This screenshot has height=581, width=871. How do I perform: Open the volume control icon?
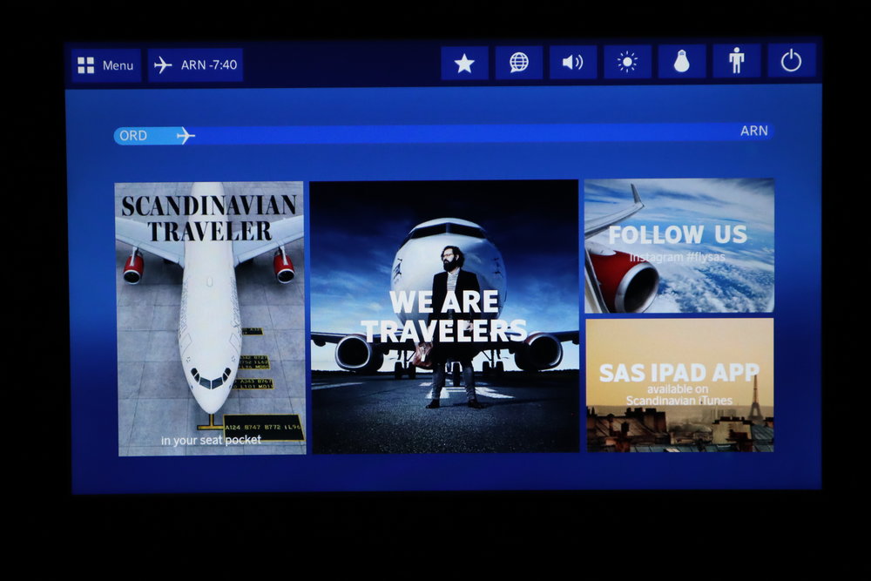pyautogui.click(x=573, y=63)
